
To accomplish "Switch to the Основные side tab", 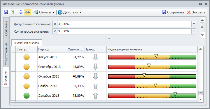I will pyautogui.click(x=6, y=28).
